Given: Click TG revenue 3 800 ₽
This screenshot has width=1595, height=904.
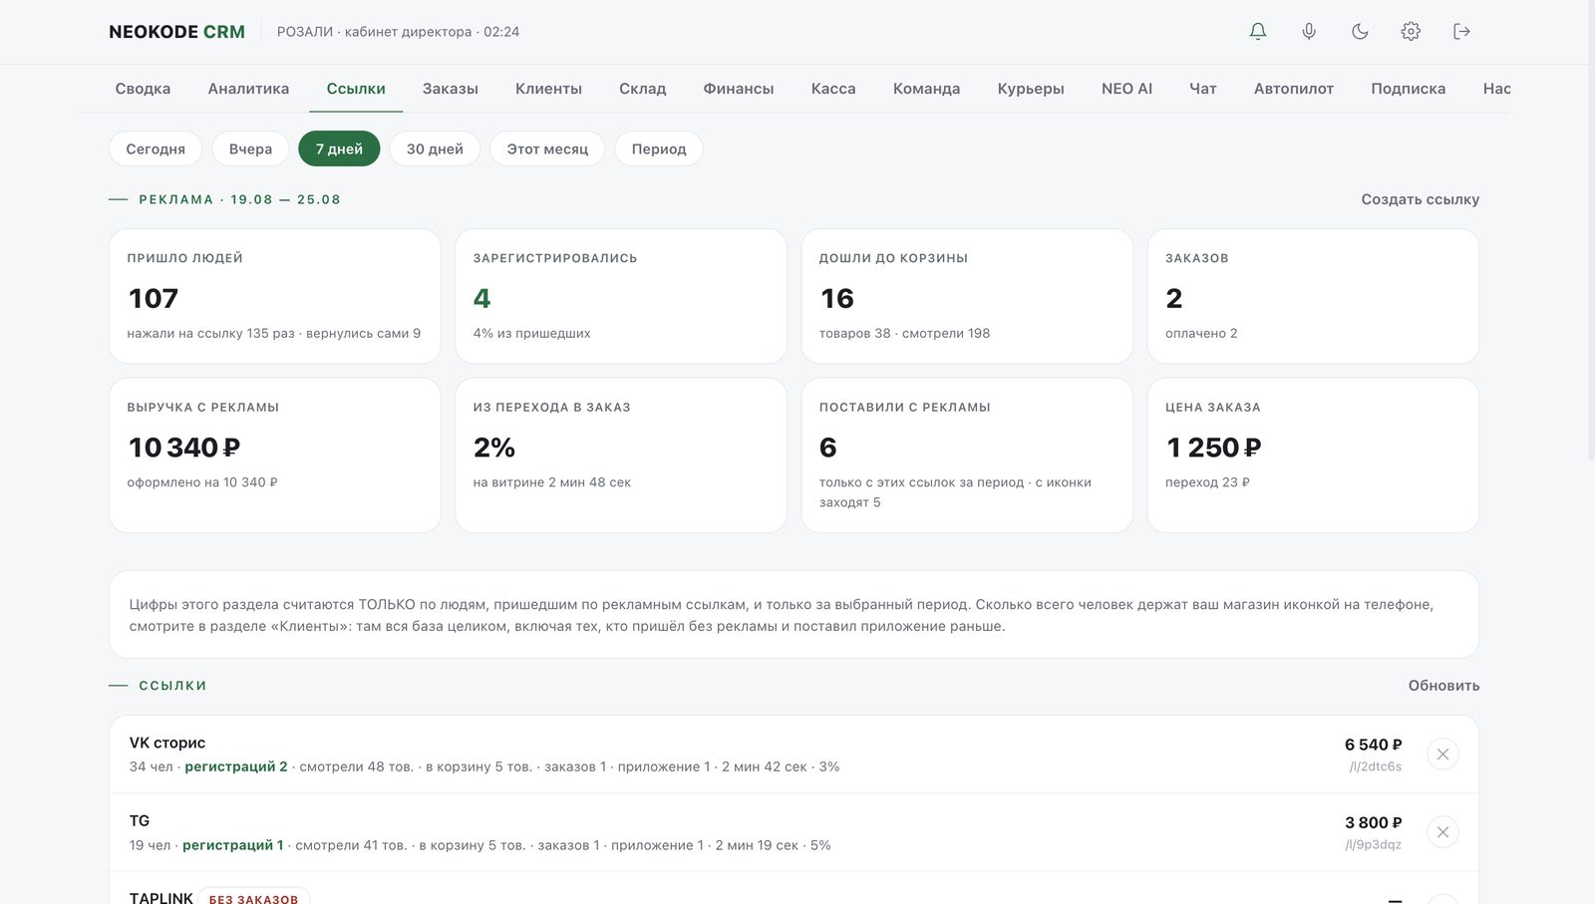Looking at the screenshot, I should coord(1373,822).
